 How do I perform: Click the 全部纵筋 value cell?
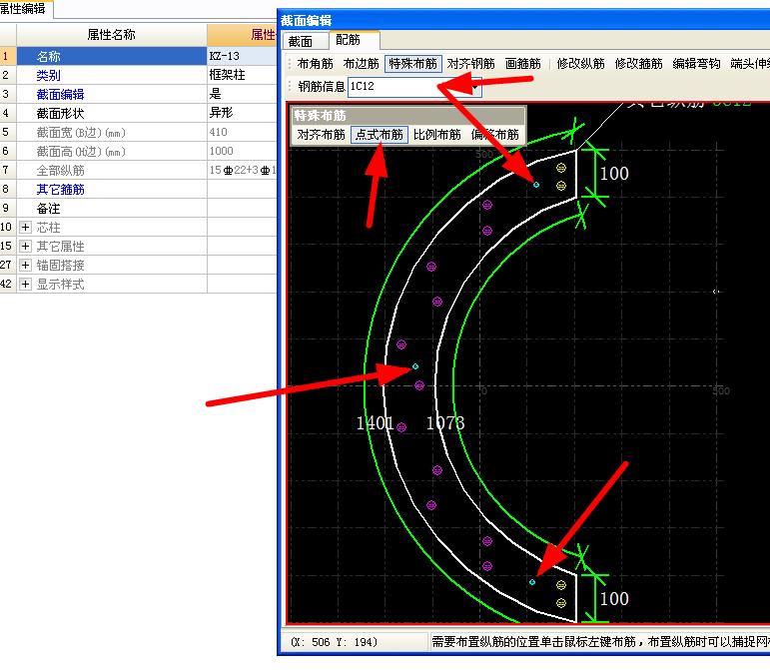[242, 171]
